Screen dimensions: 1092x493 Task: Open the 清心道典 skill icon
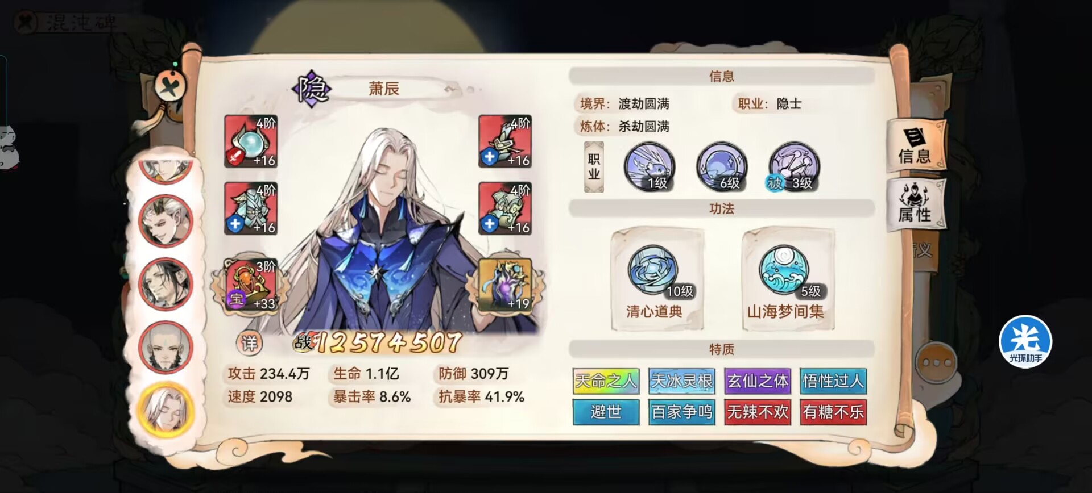click(x=653, y=269)
